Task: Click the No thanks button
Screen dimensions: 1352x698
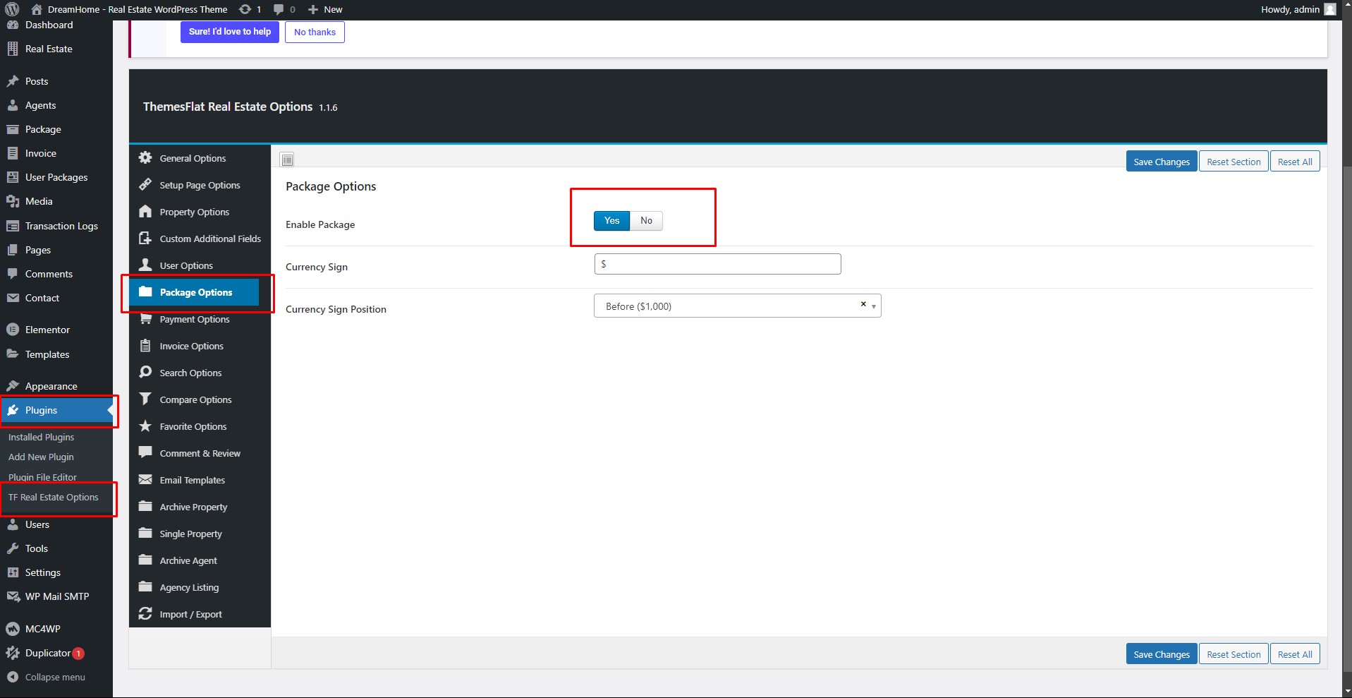Action: (x=315, y=32)
